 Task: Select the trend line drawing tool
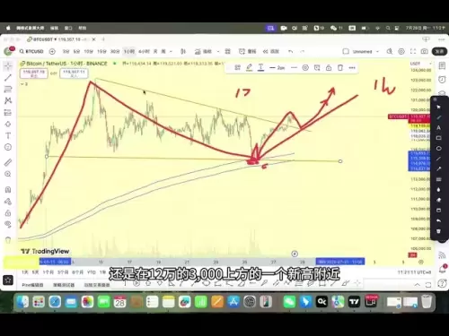click(8, 78)
